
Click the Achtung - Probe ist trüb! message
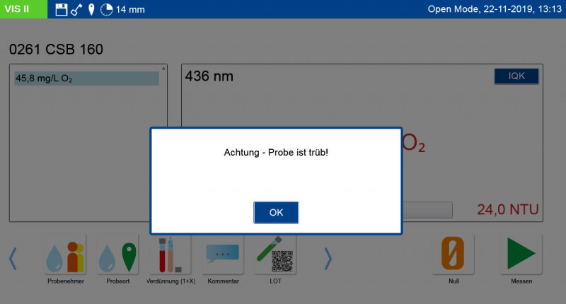(x=276, y=153)
